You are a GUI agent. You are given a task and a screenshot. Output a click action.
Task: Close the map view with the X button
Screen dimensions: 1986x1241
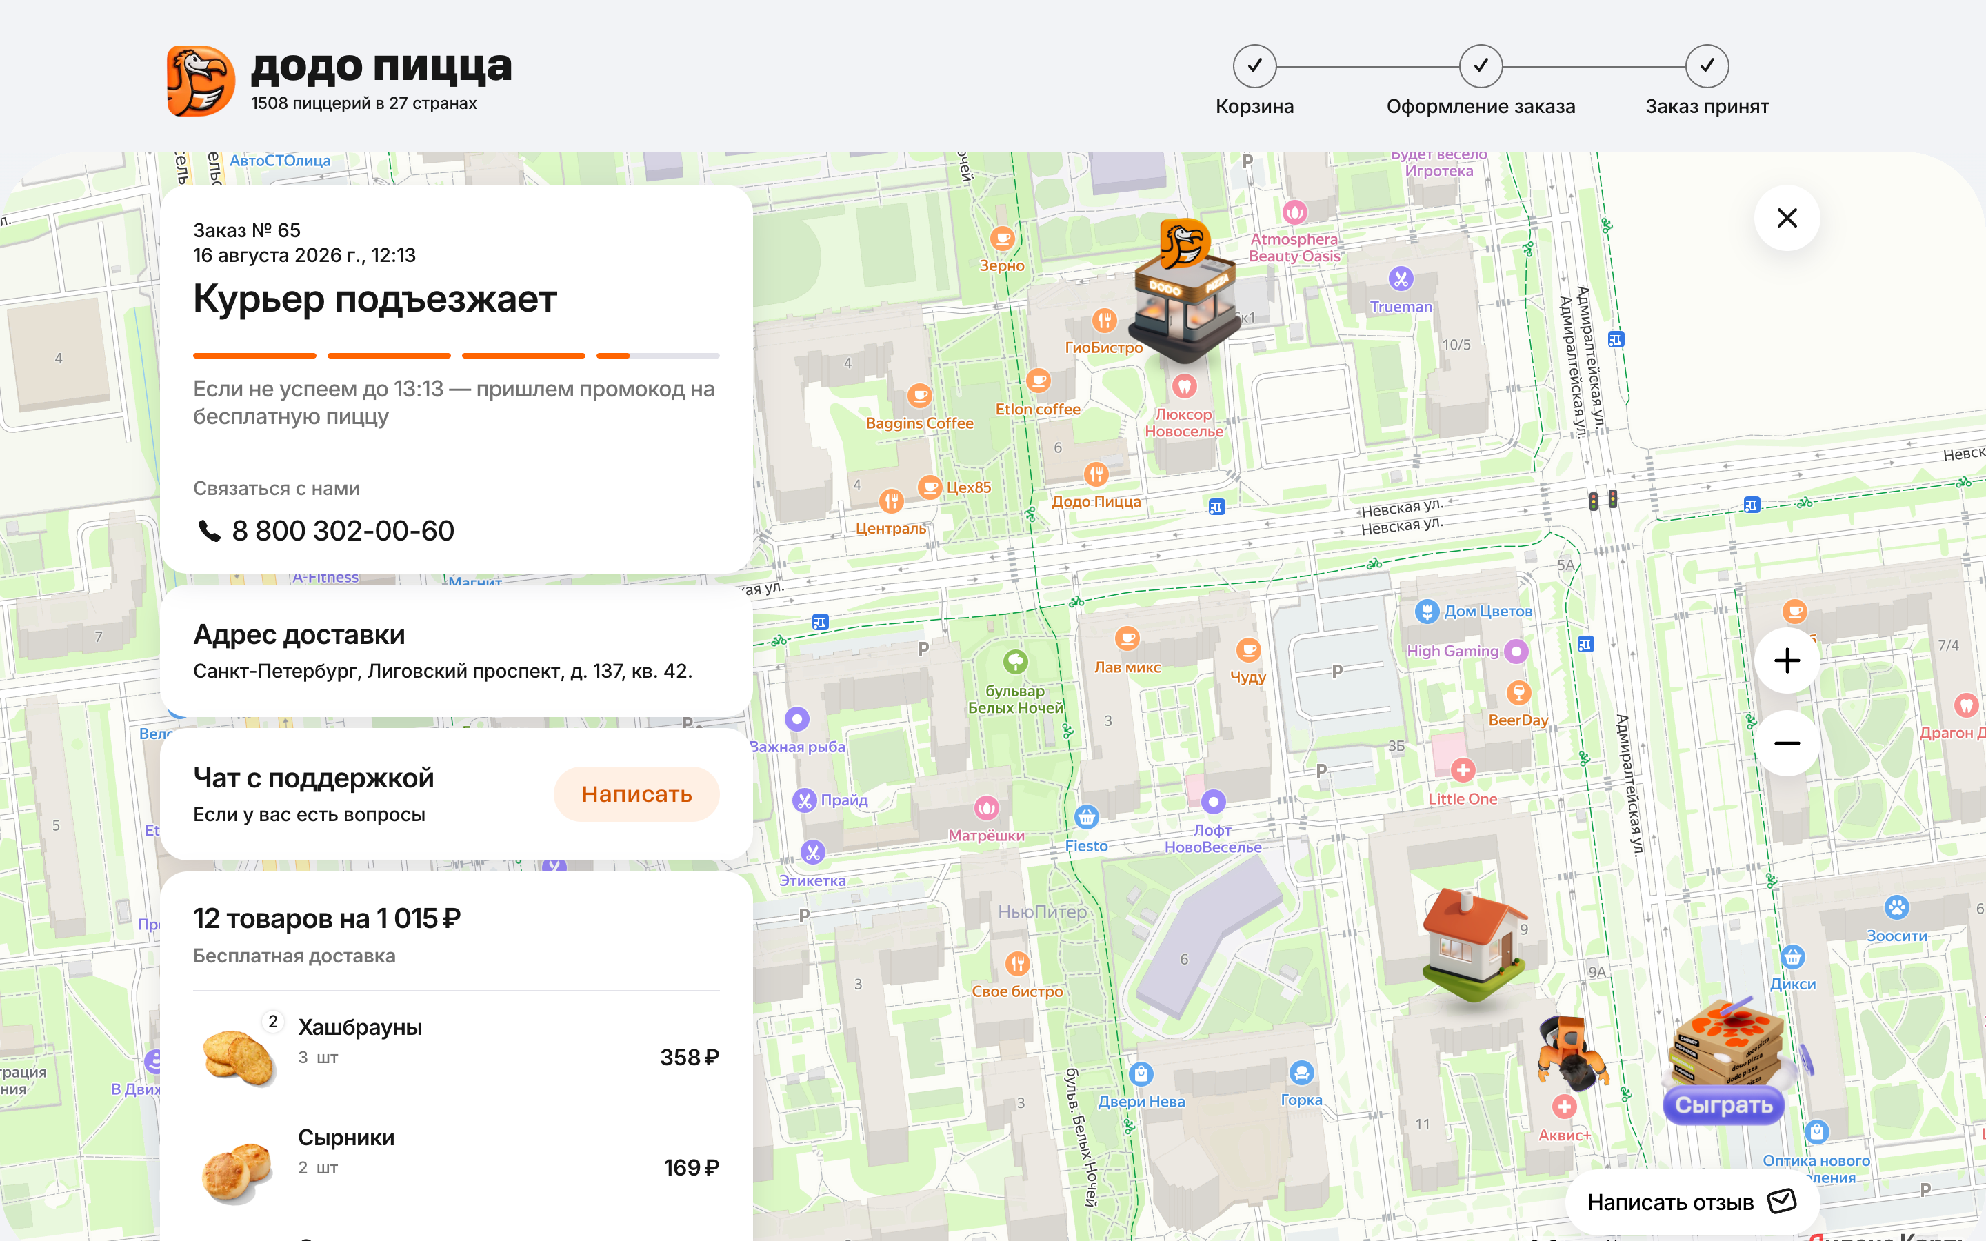point(1787,217)
